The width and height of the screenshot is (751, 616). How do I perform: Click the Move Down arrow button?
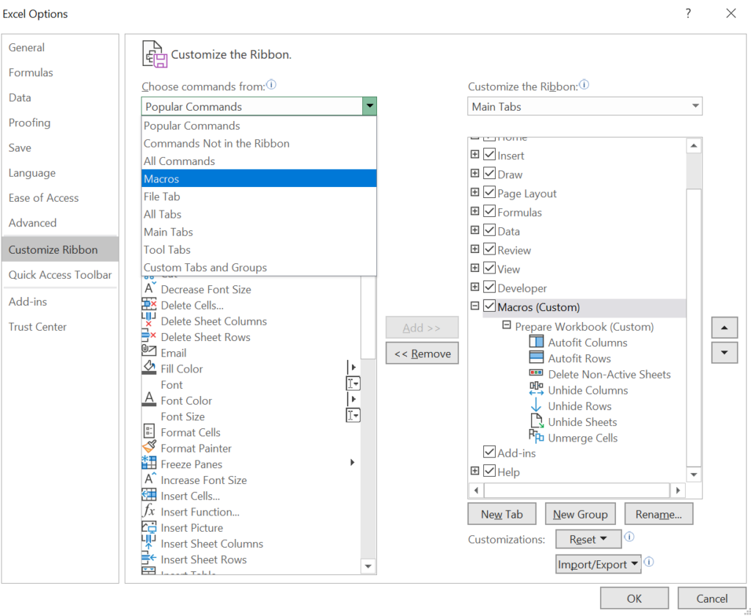pos(724,353)
